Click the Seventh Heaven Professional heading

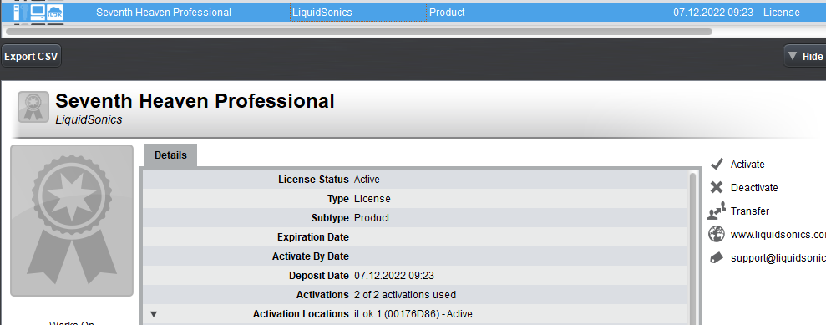pyautogui.click(x=195, y=100)
